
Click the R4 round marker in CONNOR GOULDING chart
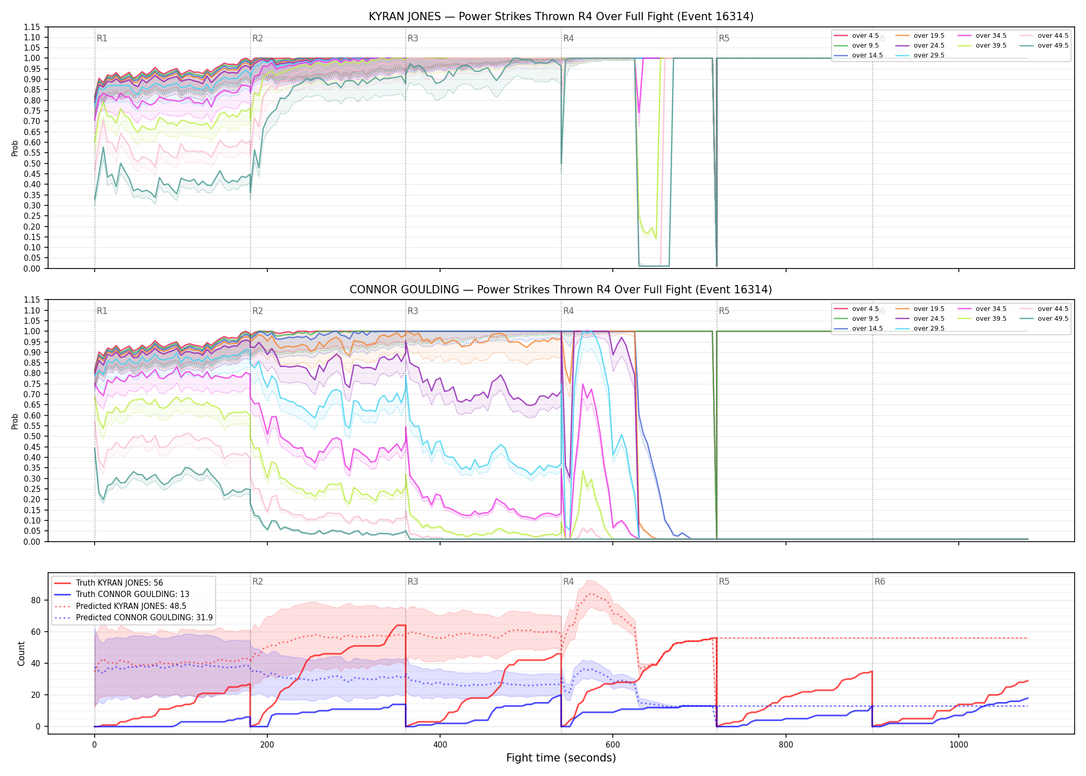click(568, 311)
